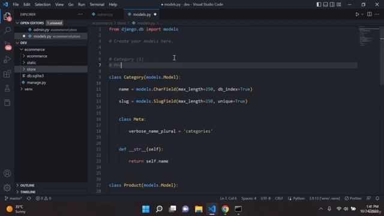This screenshot has height=216, width=384.
Task: Open the feedback icon in status bar
Action: click(368, 199)
